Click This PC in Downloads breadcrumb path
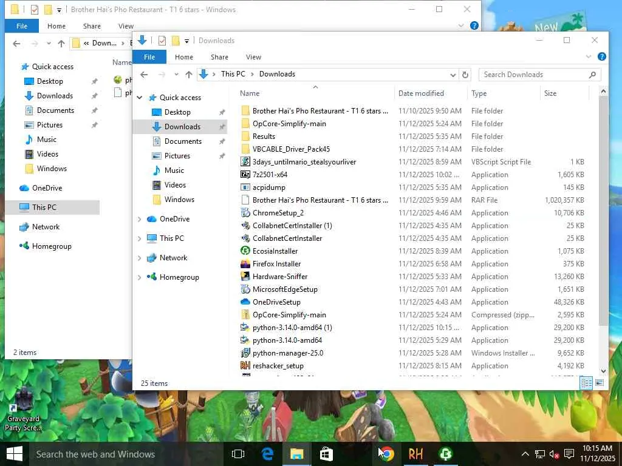622x466 pixels. coord(233,73)
